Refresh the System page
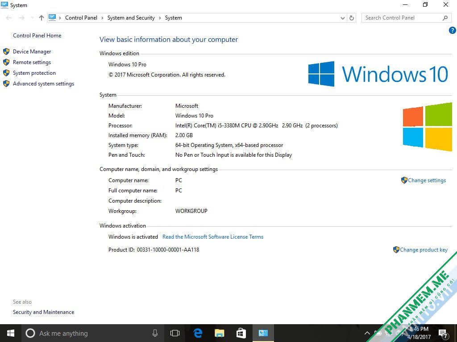Viewport: 457px width, 342px height. pos(352,18)
